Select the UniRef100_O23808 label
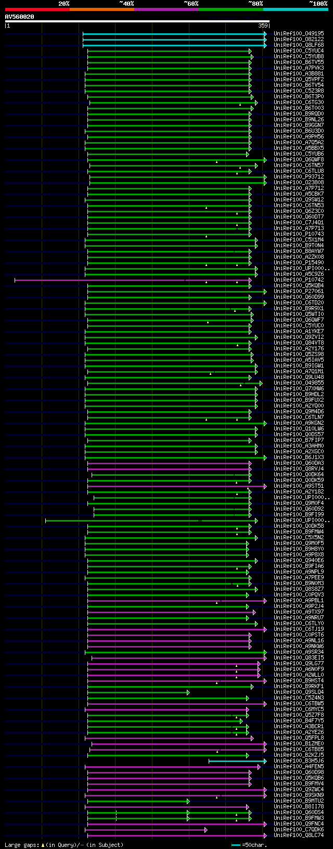 coord(299,182)
